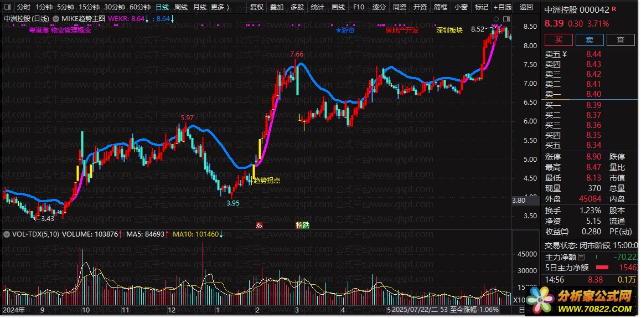
Task: Open the 统计 statistics tool
Action: click(x=318, y=7)
